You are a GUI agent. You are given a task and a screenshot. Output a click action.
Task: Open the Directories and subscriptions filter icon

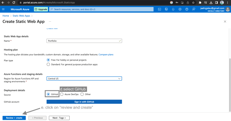click(166, 9)
